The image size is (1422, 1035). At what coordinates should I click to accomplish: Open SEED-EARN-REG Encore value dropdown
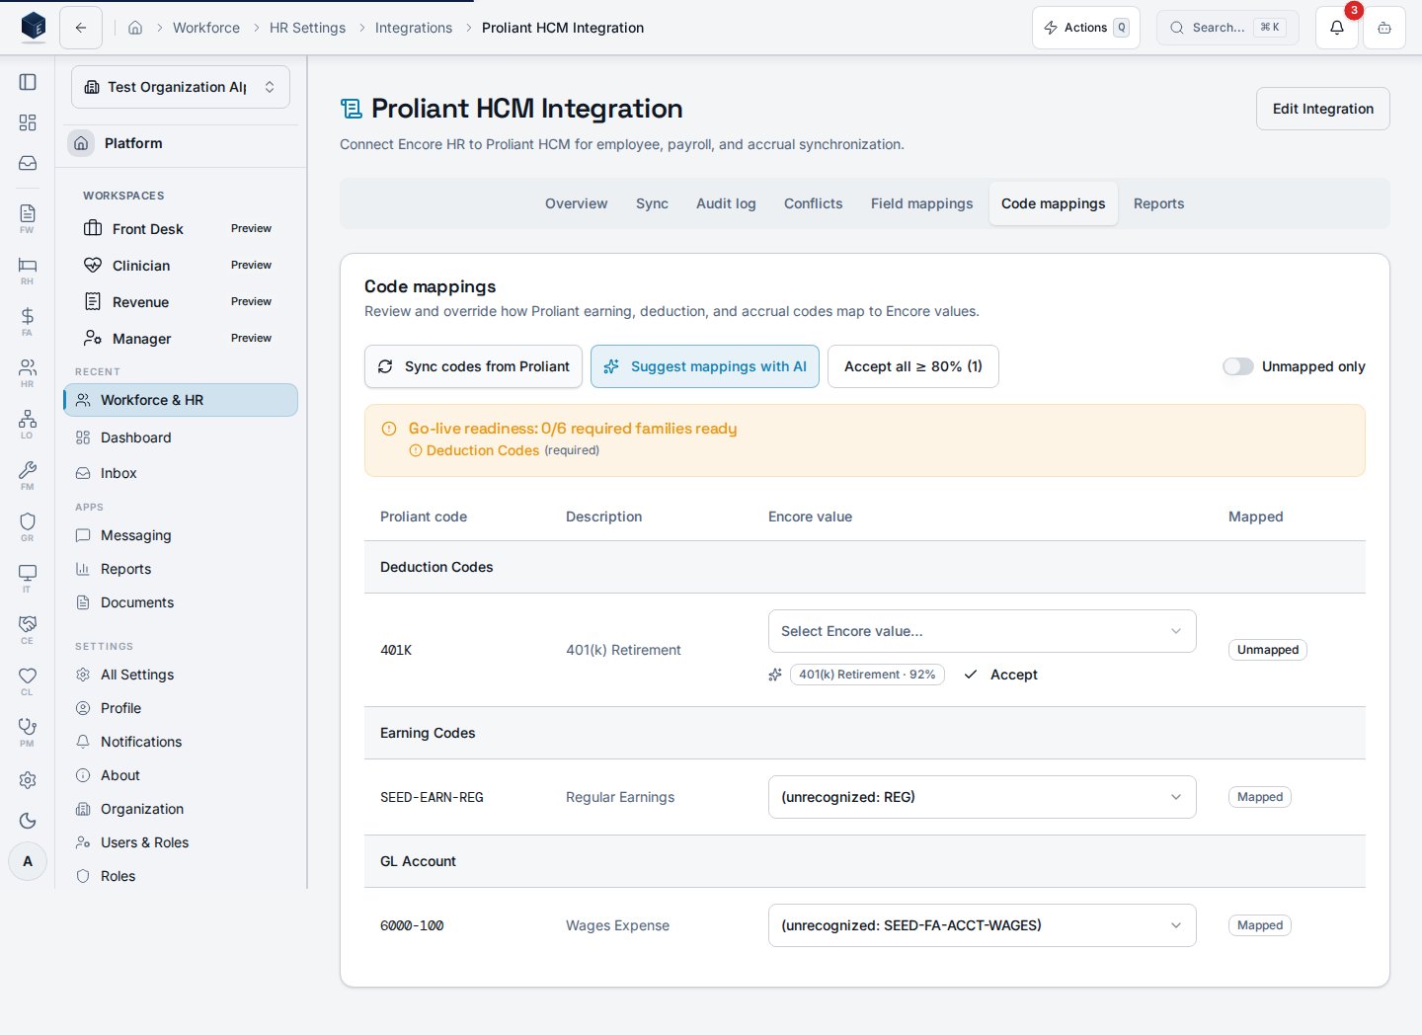(x=983, y=797)
